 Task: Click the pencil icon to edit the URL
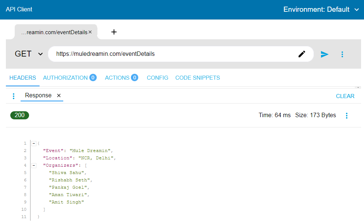302,54
